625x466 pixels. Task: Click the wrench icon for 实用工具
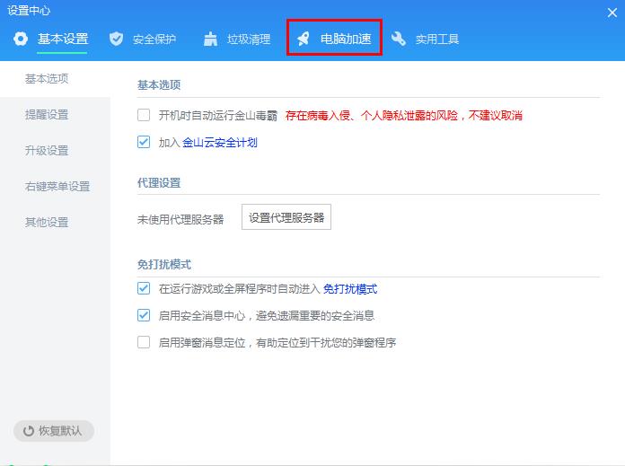398,39
